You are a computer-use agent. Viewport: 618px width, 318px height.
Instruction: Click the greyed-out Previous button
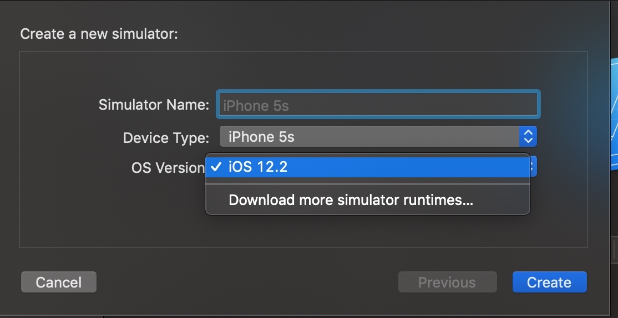pos(447,282)
